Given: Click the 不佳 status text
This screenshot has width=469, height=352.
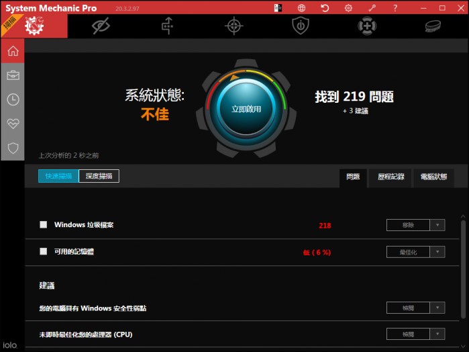Looking at the screenshot, I should tap(155, 114).
